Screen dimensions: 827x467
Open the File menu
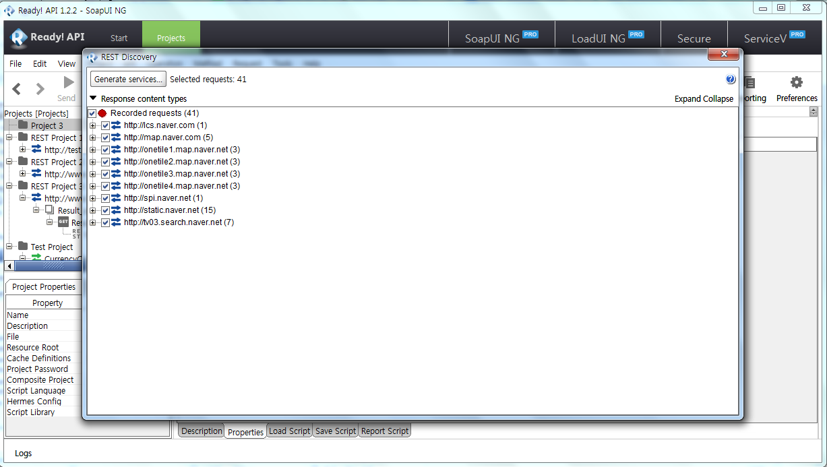click(x=16, y=63)
